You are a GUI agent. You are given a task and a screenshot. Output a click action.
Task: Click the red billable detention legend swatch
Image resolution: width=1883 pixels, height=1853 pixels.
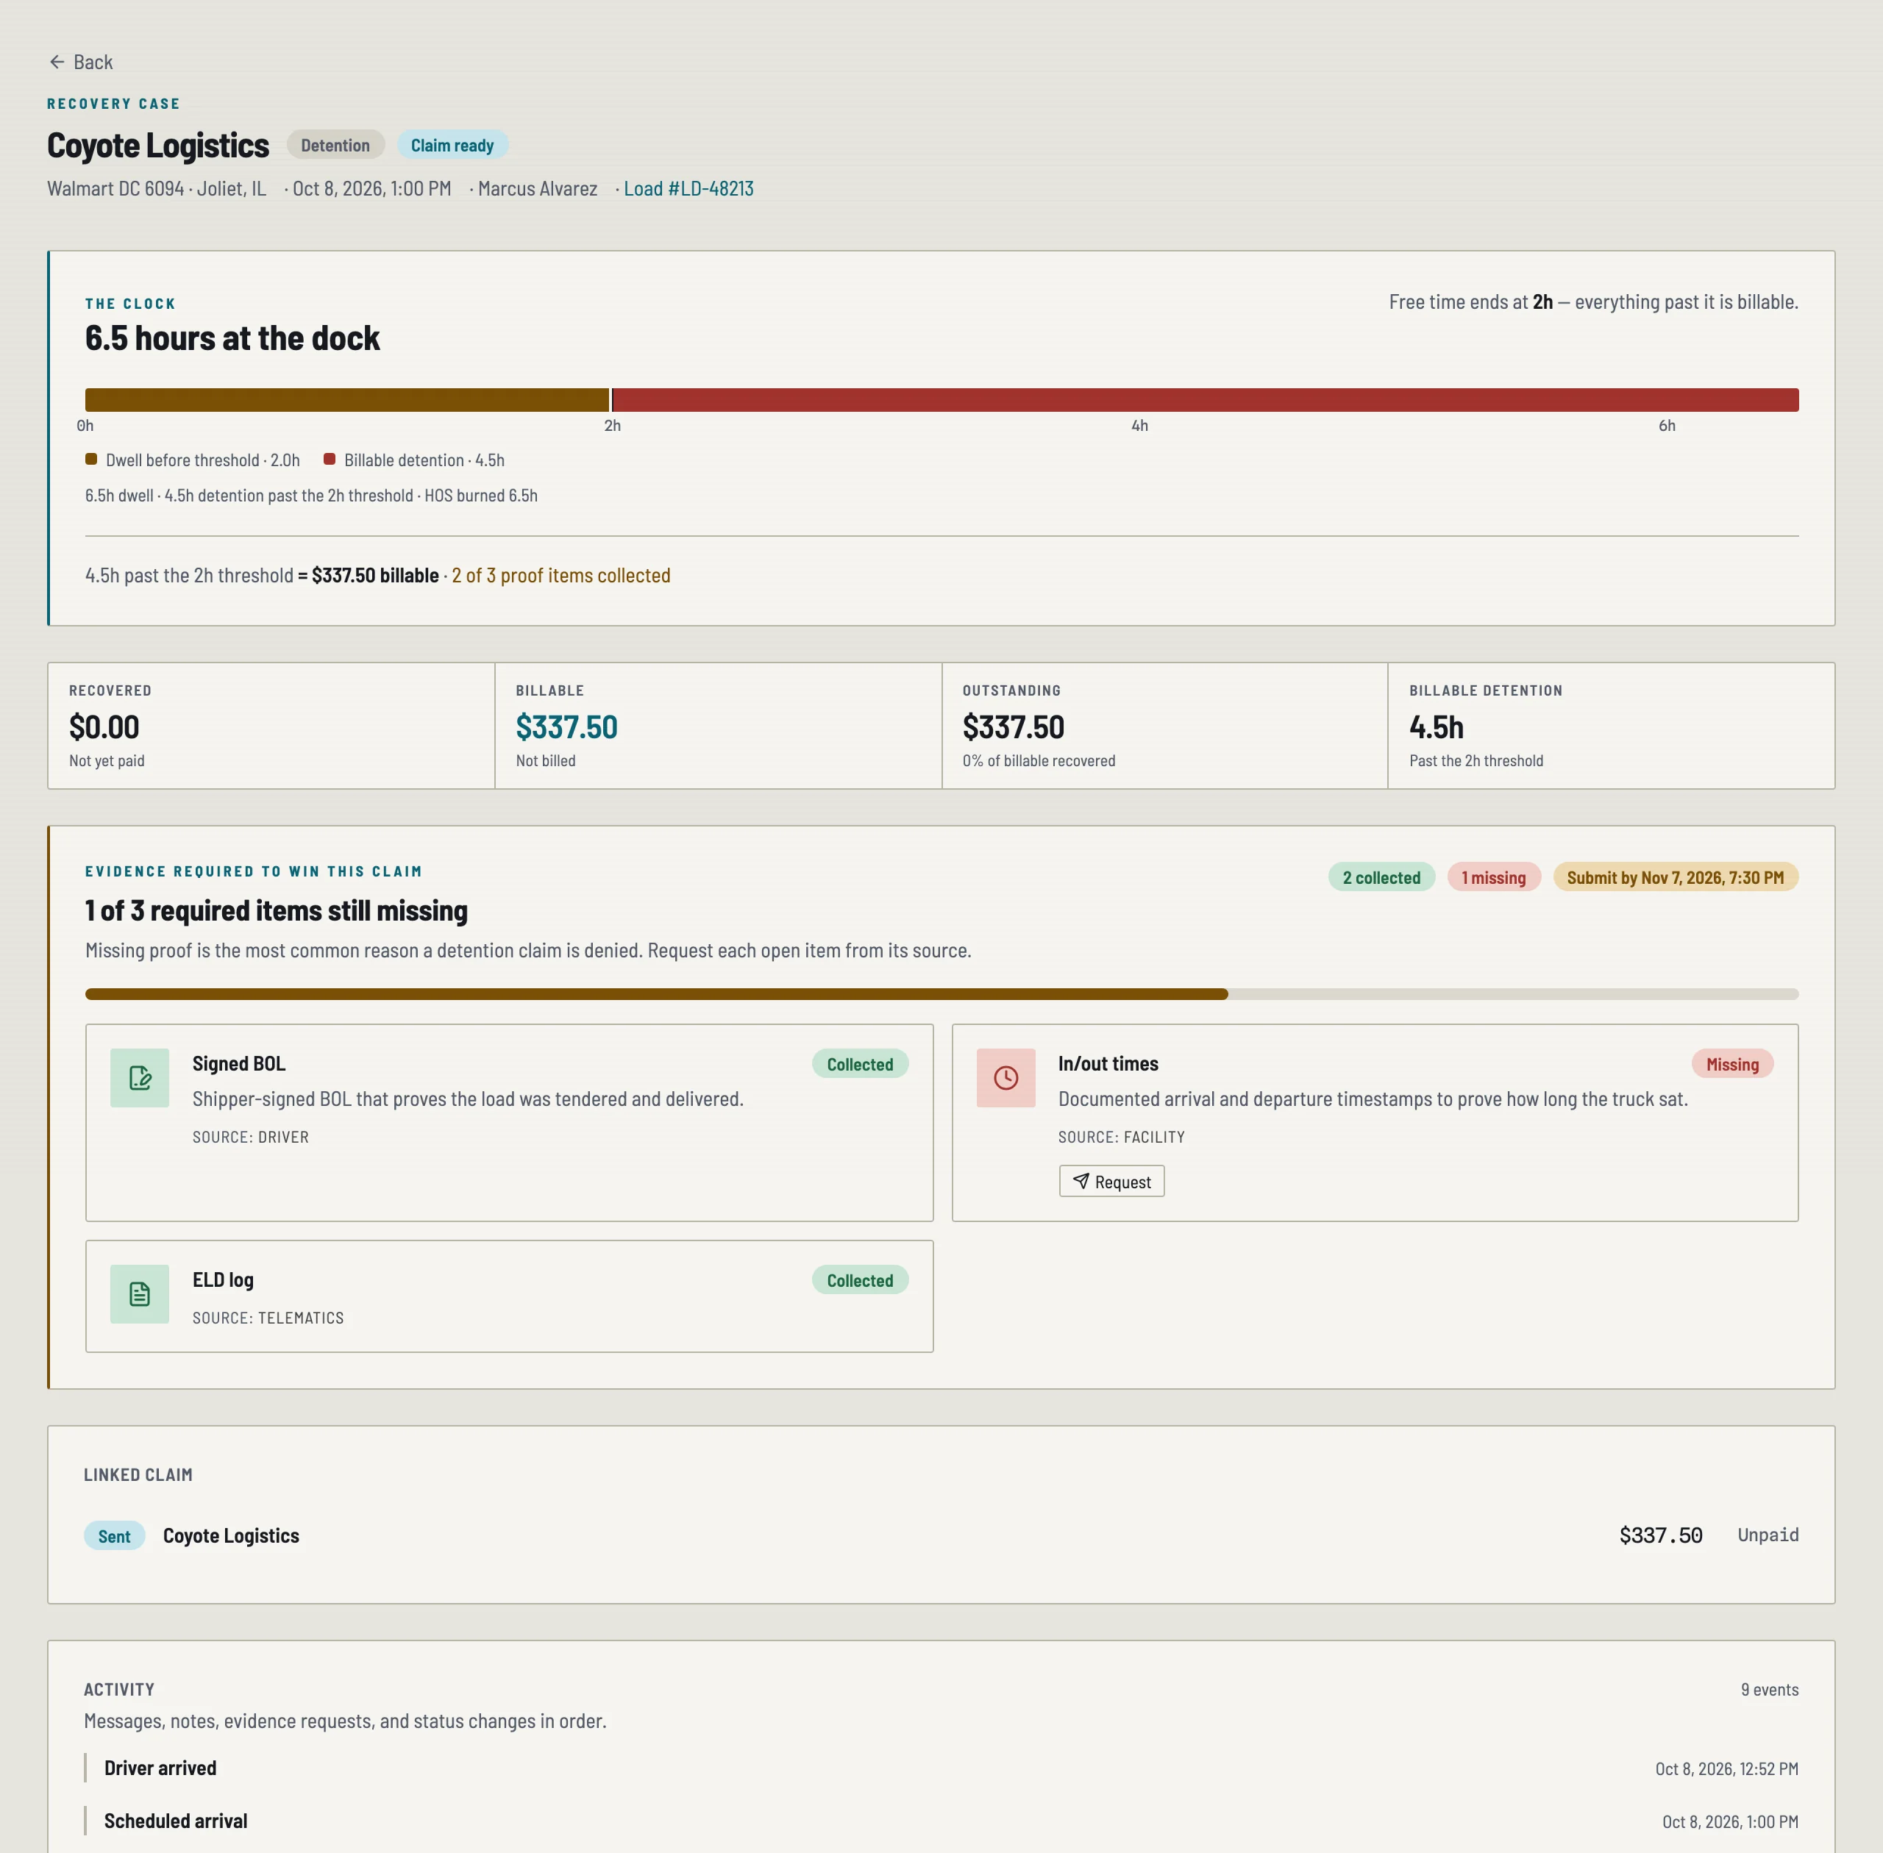point(329,460)
